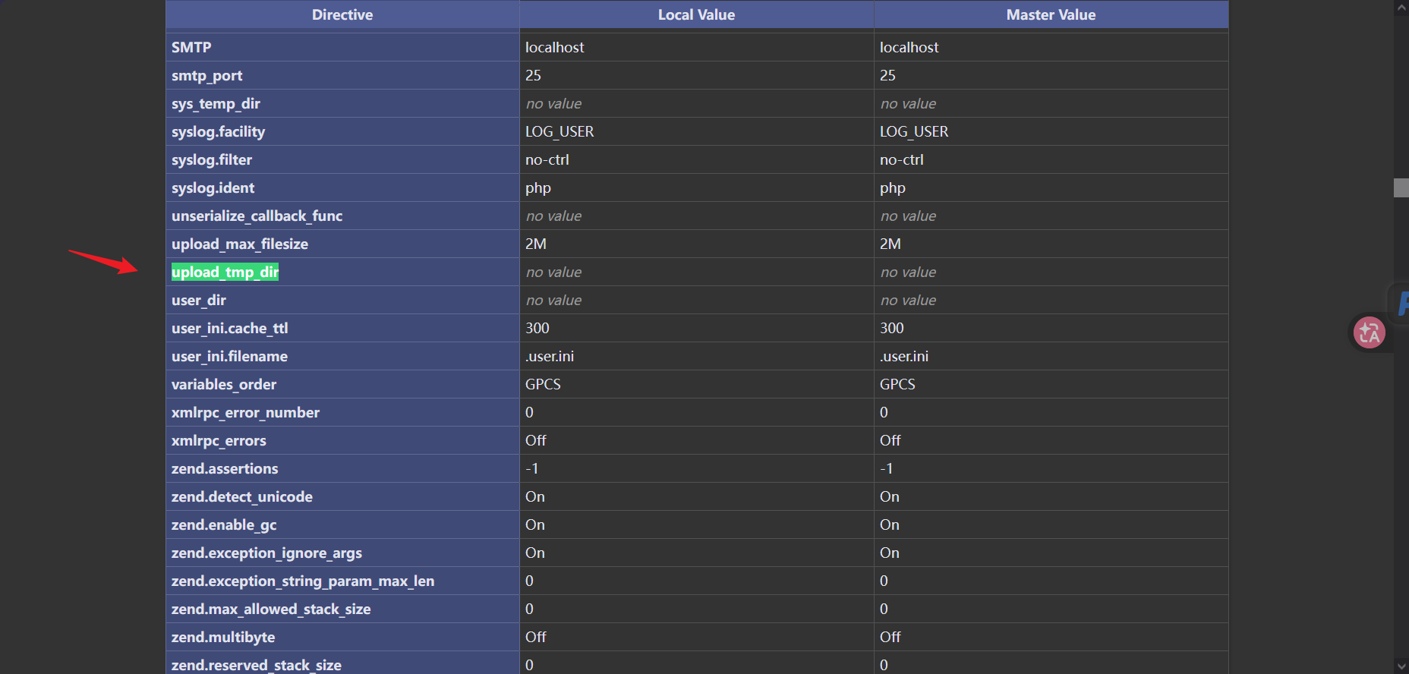Click the user_ini.cache_ttl directive

(x=229, y=328)
